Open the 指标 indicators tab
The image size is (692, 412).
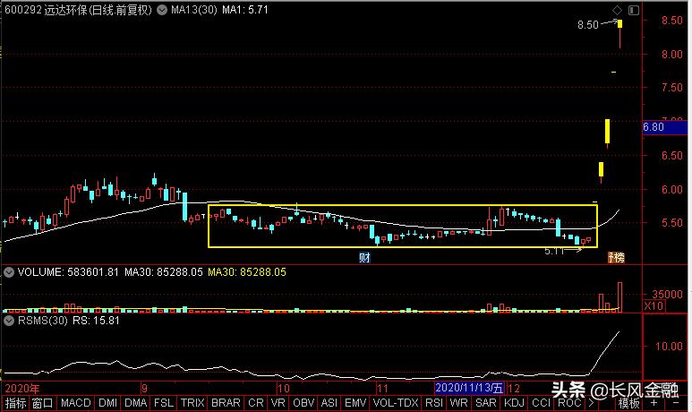click(x=15, y=404)
